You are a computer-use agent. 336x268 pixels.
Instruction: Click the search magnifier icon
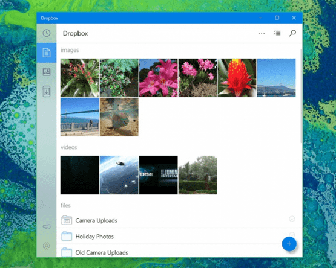[292, 33]
